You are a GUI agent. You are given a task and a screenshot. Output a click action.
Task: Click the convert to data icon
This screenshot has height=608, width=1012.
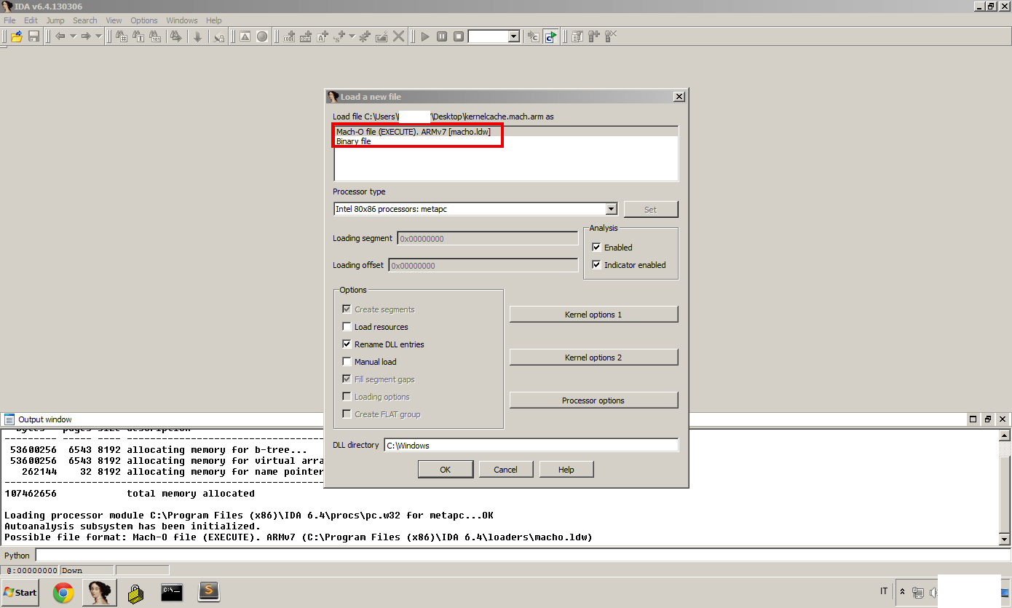point(306,36)
